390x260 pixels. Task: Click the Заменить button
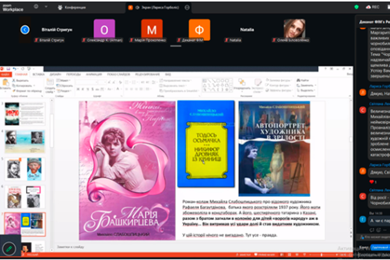coord(306,85)
